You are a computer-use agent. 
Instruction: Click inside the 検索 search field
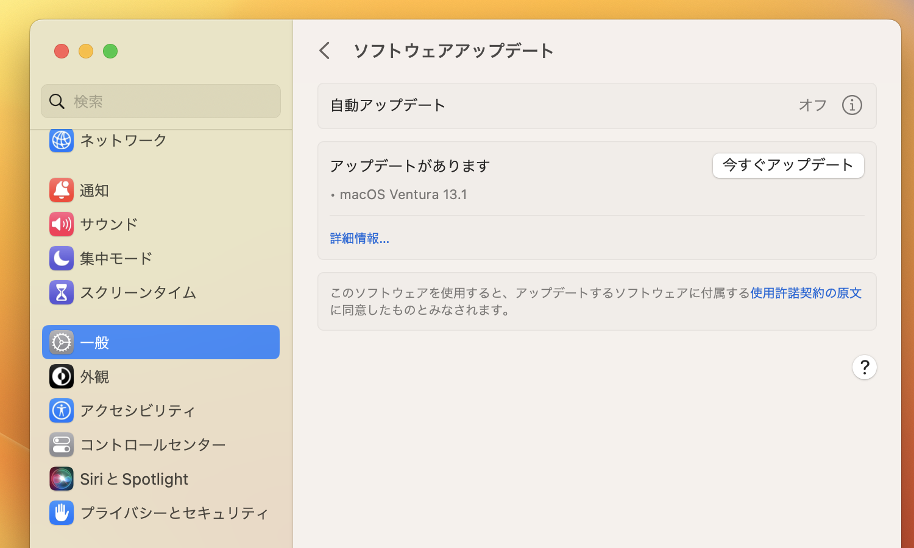(x=160, y=101)
